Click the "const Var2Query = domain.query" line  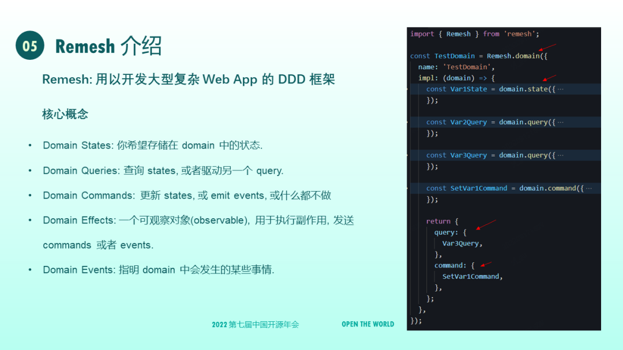click(x=491, y=122)
